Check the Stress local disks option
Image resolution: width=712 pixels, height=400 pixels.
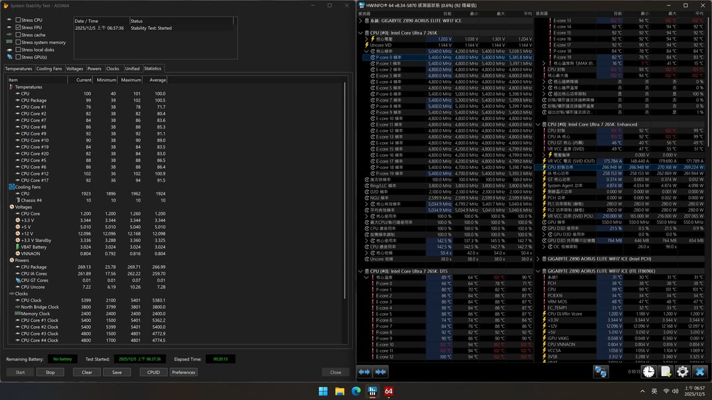point(18,50)
